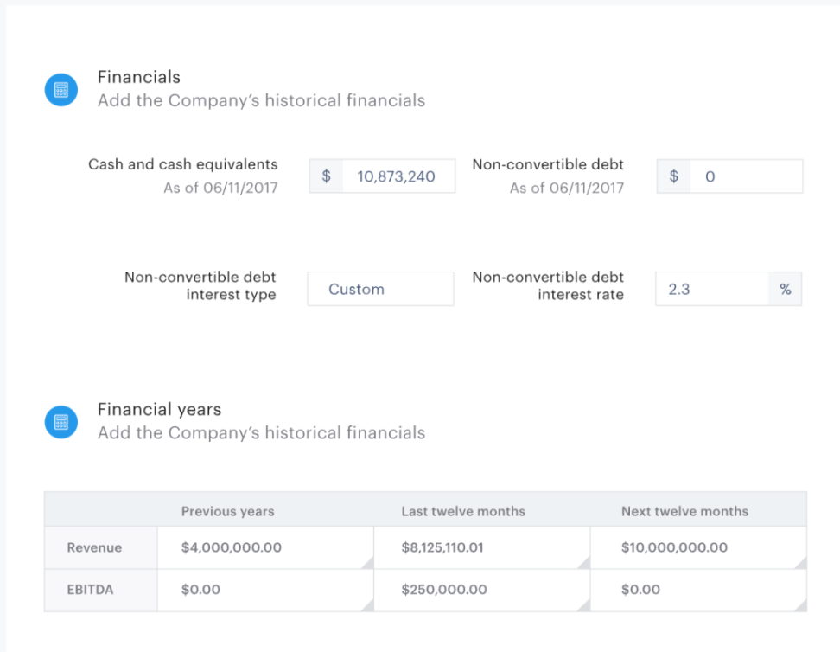
Task: Select Next twelve months EBITDA cell
Action: [x=697, y=590]
